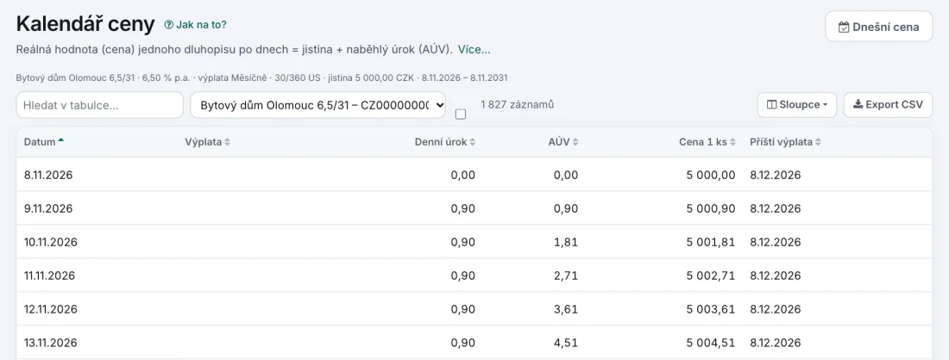Screen dimensions: 949x360
Task: Click the Kalendář ceny page heading
Action: point(85,24)
